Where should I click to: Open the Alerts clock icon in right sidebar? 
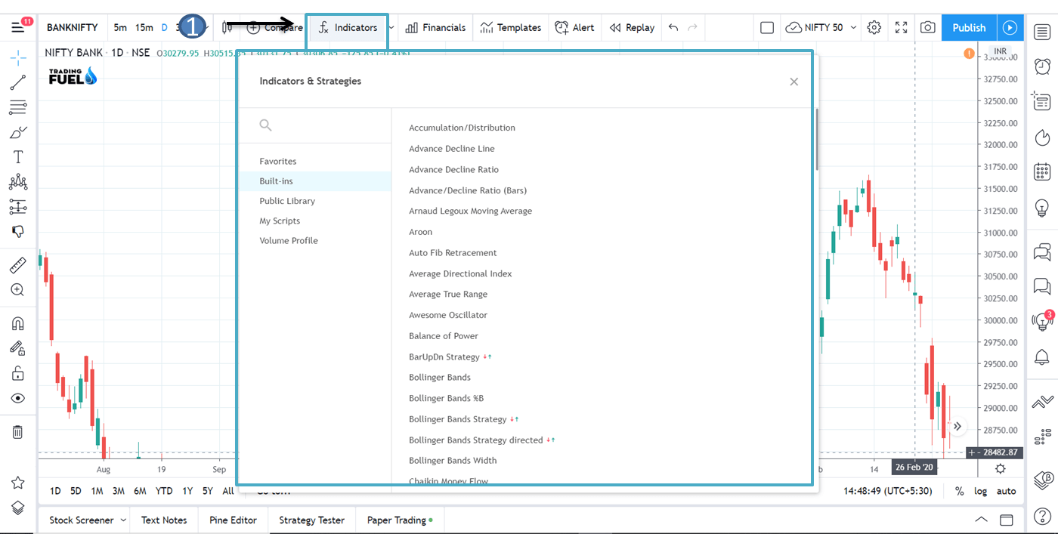pos(1042,66)
